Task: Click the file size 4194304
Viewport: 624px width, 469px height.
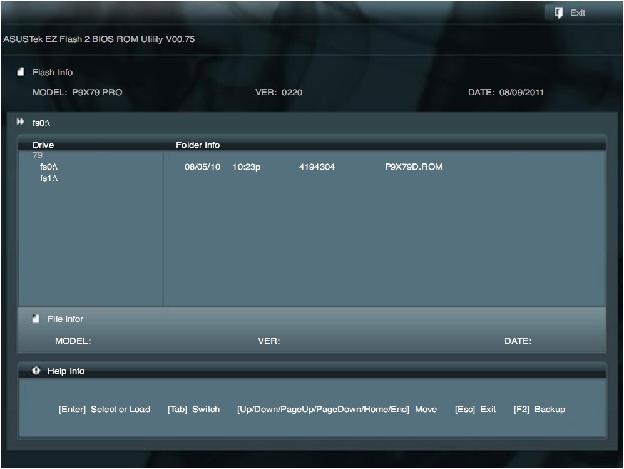Action: 317,167
